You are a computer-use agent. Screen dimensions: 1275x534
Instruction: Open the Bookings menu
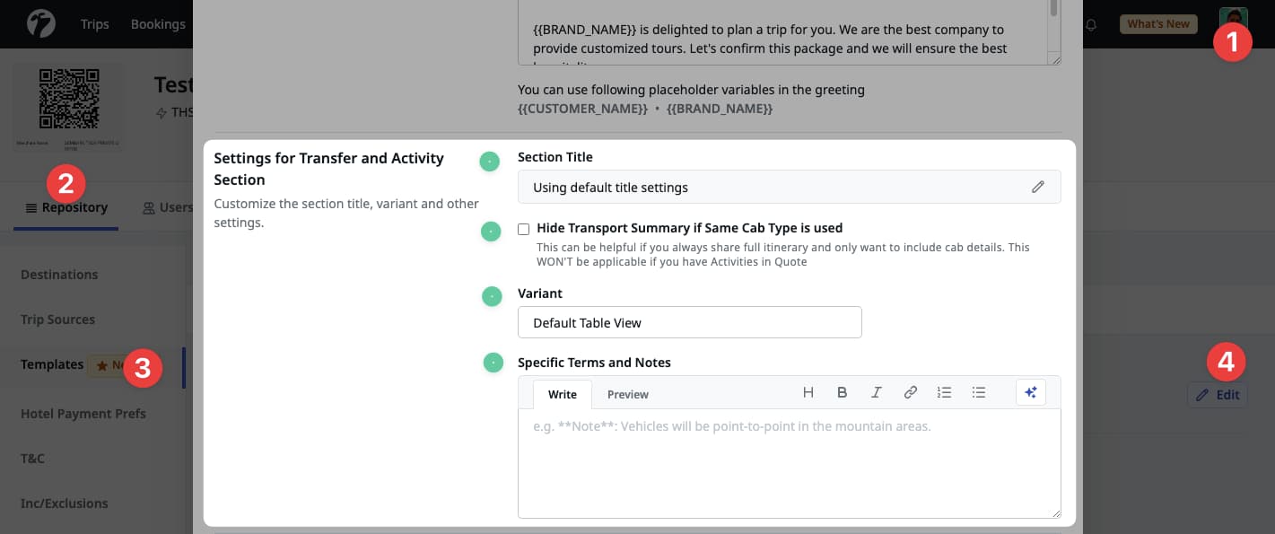point(158,24)
